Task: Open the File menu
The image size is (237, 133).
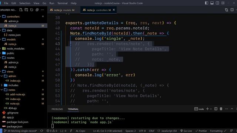Action: click(x=6, y=3)
